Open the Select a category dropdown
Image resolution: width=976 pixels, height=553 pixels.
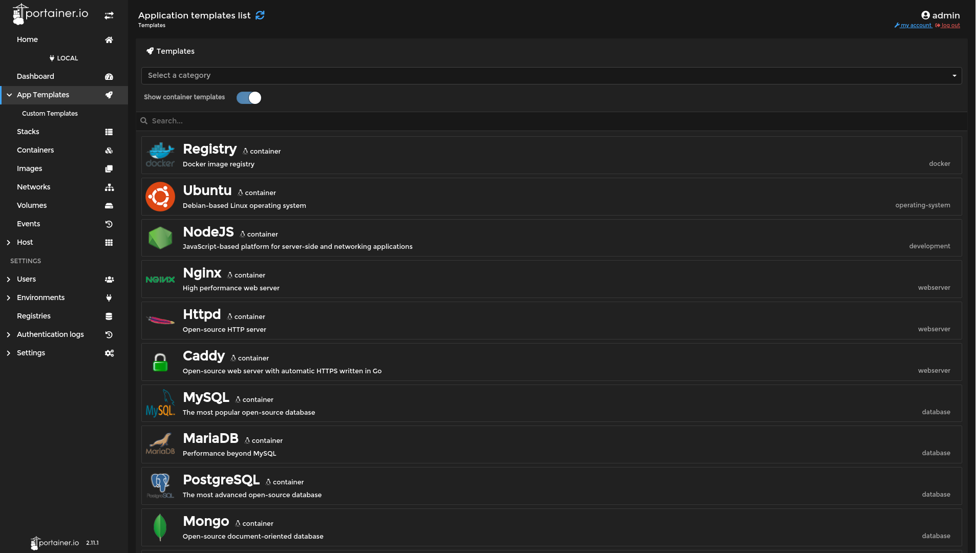(551, 76)
